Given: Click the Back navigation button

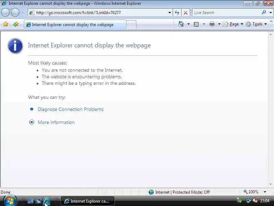Looking at the screenshot, I should (5, 12).
